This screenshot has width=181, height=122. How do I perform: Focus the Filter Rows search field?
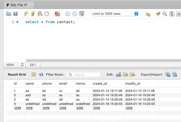84,74
